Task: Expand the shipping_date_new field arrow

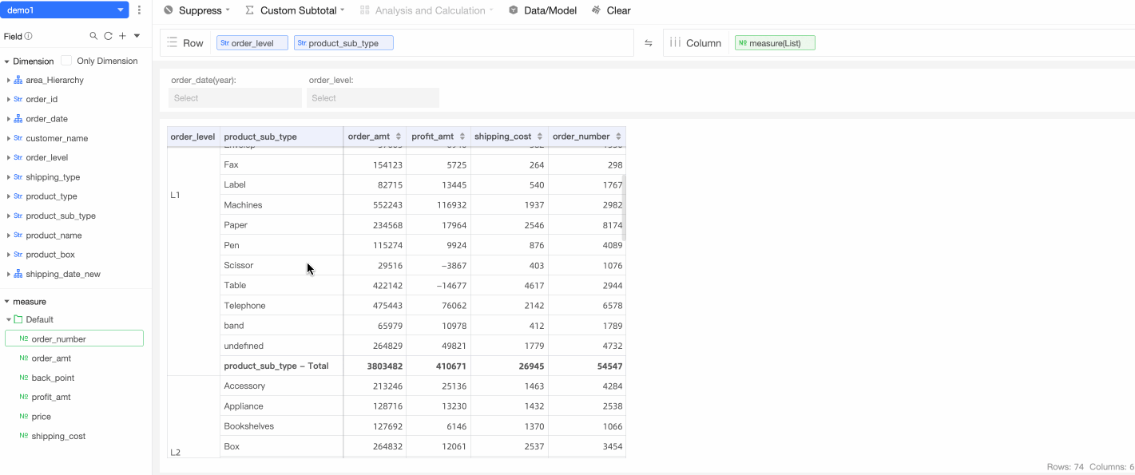Action: coord(8,274)
